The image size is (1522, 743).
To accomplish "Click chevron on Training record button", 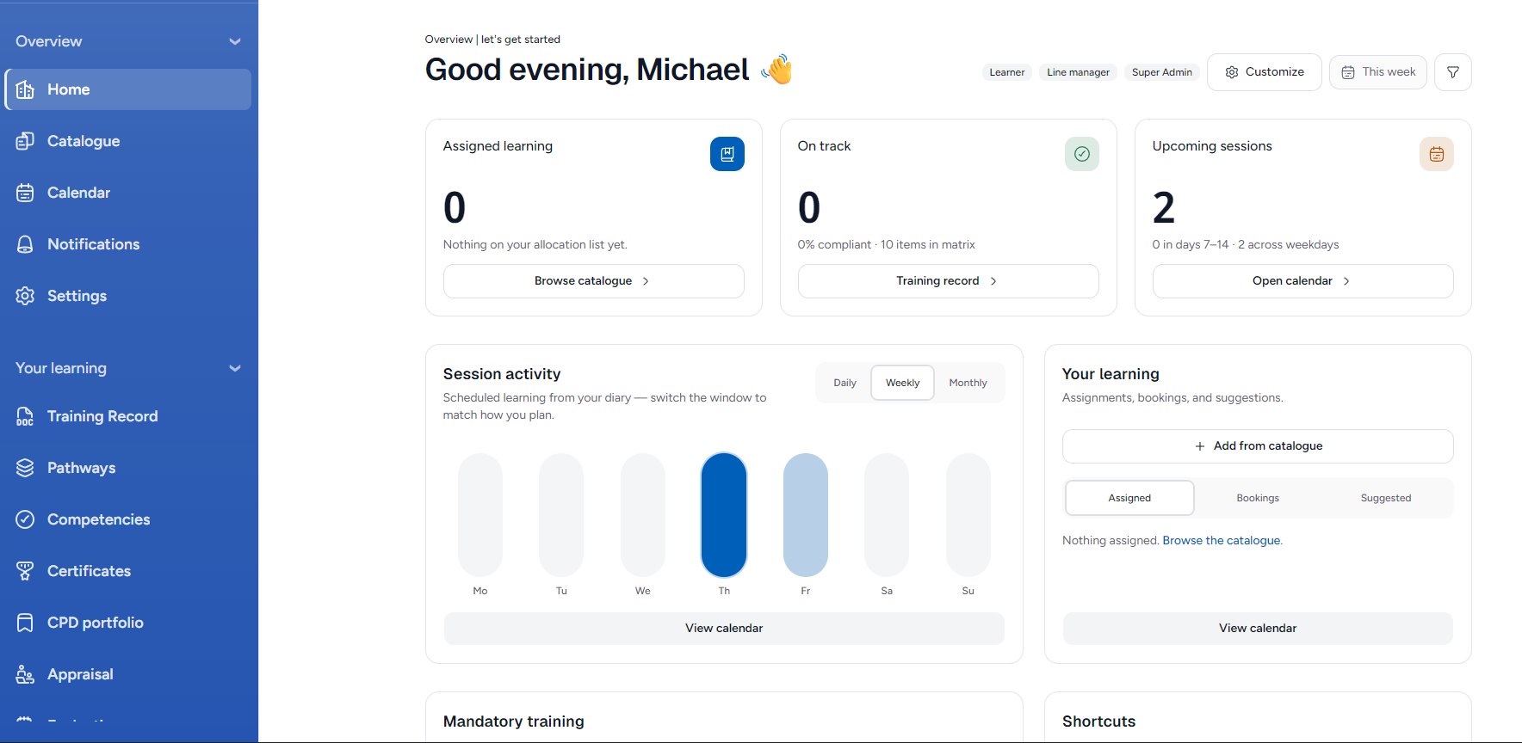I will click(993, 281).
